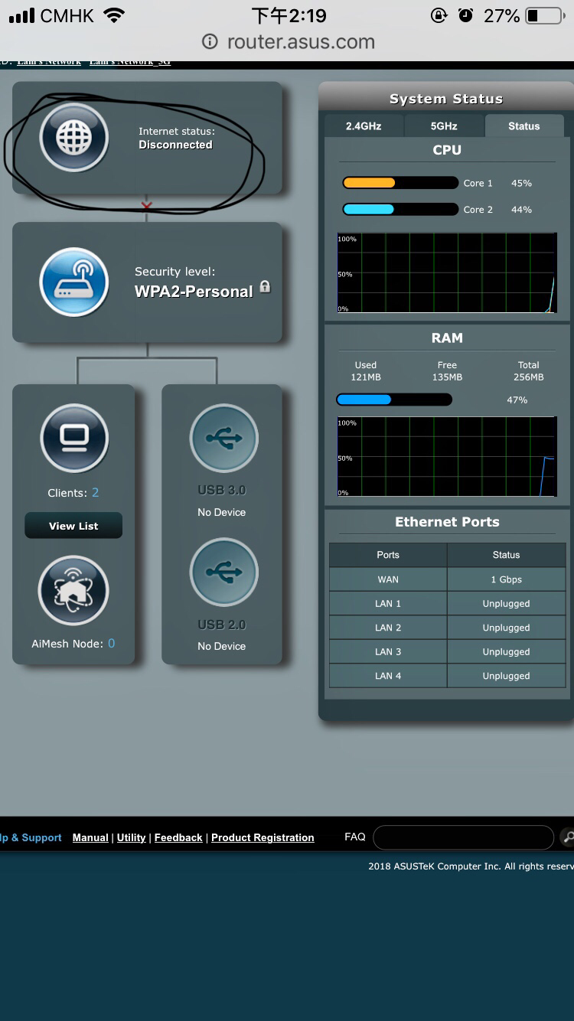Open the Product Registration link
Screen dimensions: 574x1021
263,838
